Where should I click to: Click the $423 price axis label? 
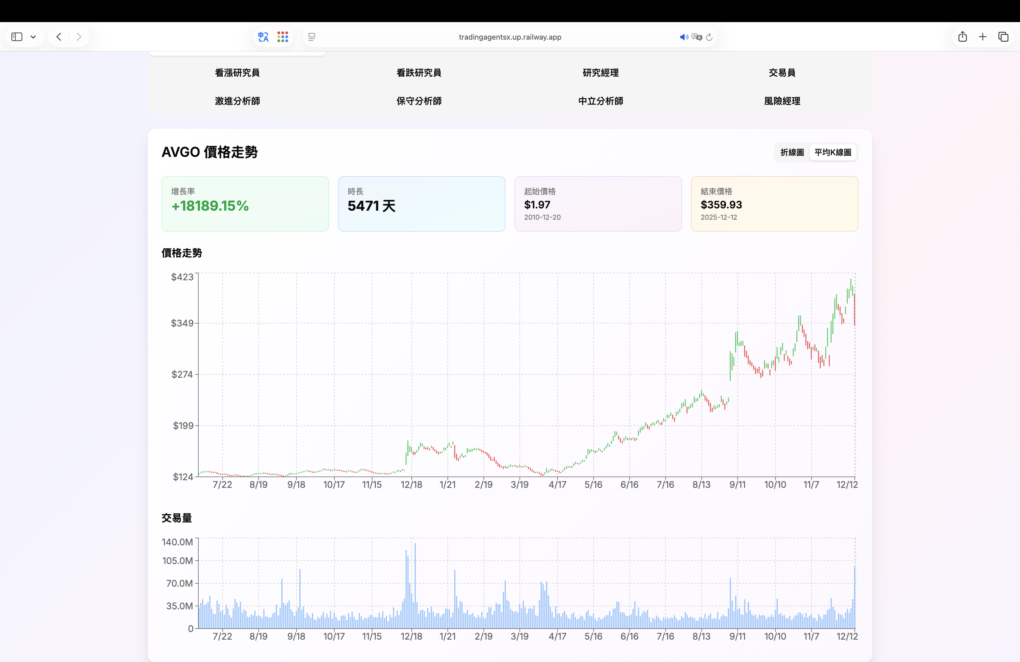182,277
